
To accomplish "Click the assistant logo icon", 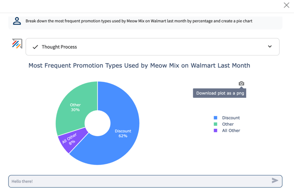I will point(17,43).
